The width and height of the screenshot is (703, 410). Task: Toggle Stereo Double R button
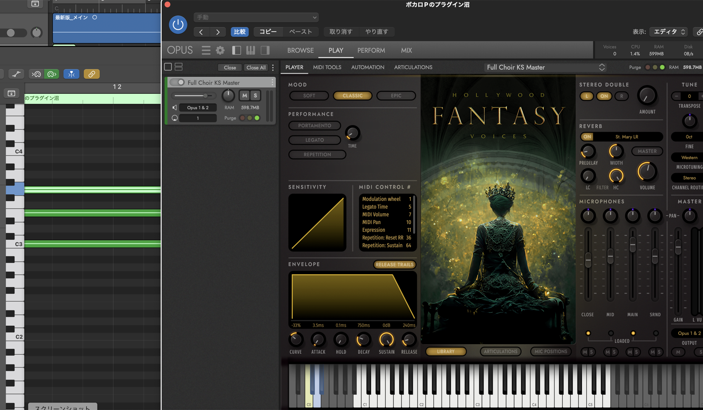click(621, 96)
